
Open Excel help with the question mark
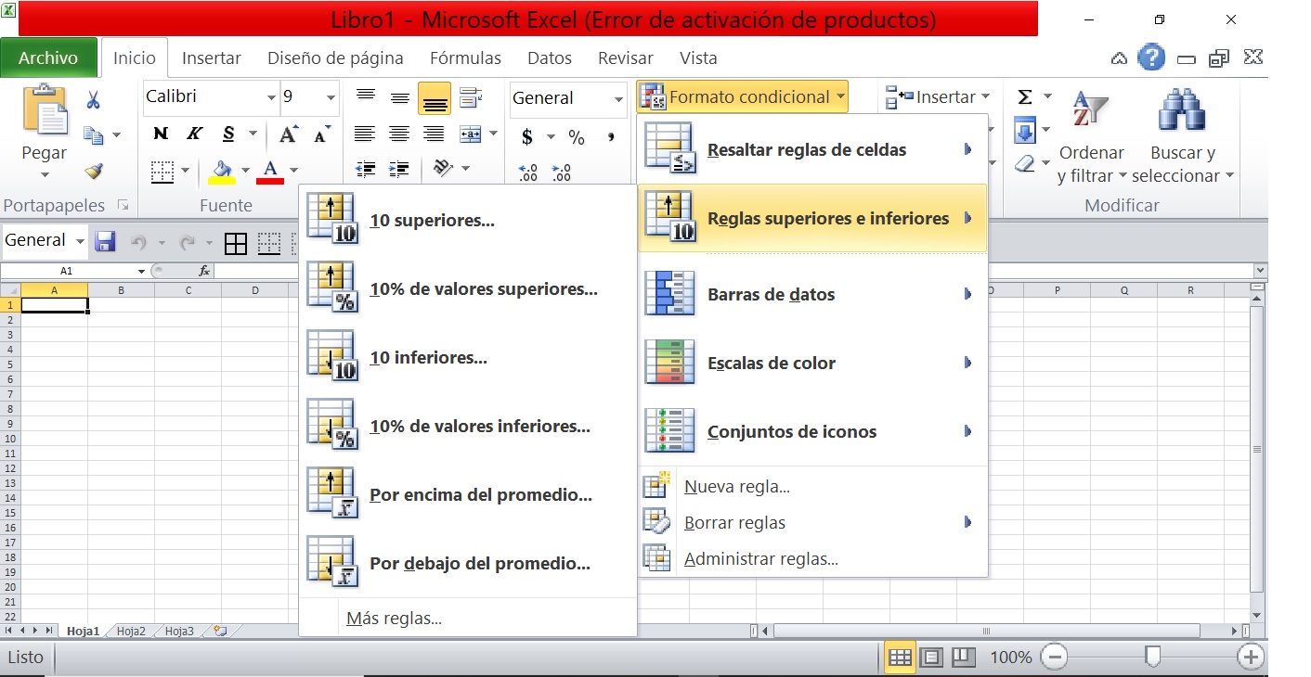pyautogui.click(x=1151, y=57)
